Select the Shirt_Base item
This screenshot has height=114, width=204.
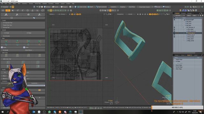pyautogui.click(x=191, y=29)
